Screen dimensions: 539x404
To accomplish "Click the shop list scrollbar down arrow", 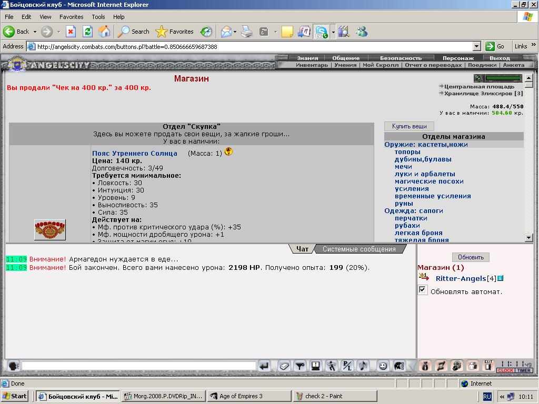I will pyautogui.click(x=528, y=237).
